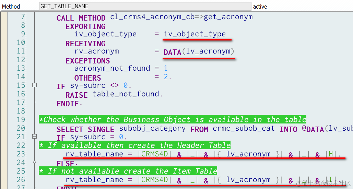The height and width of the screenshot is (189, 353).
Task: Click ELSE keyword on line 24
Action: [65, 163]
